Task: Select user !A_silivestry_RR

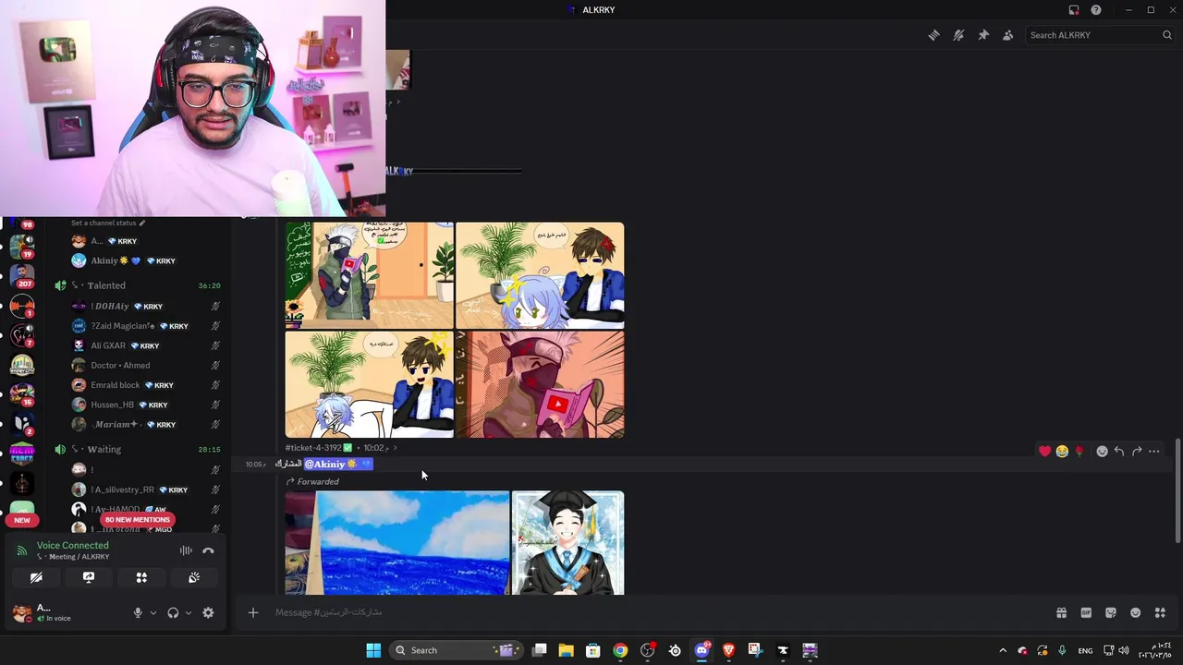Action: (x=148, y=490)
